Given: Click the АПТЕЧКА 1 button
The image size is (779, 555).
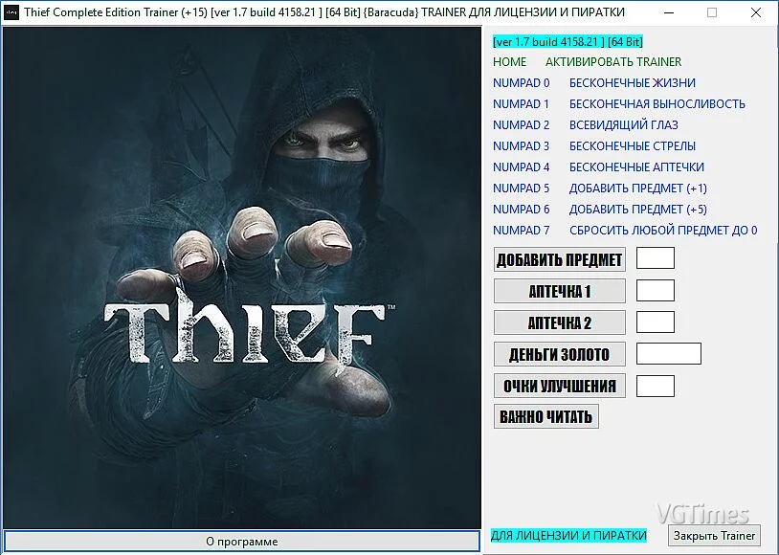Looking at the screenshot, I should (560, 291).
